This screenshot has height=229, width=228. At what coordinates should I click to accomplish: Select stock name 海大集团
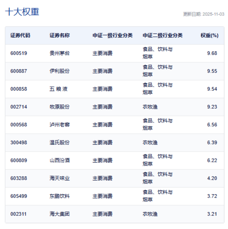pos(60,214)
